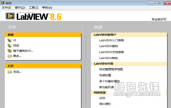
Task: Open 基于模板的VI... link
Action: [23, 51]
